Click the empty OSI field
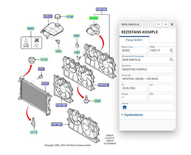Screen dimensions: 191x155 pos(161,98)
